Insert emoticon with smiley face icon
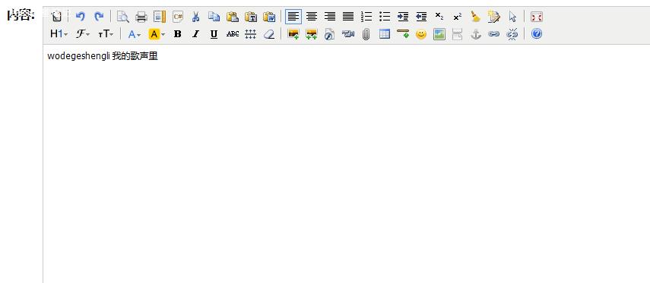This screenshot has height=283, width=650. 421,34
